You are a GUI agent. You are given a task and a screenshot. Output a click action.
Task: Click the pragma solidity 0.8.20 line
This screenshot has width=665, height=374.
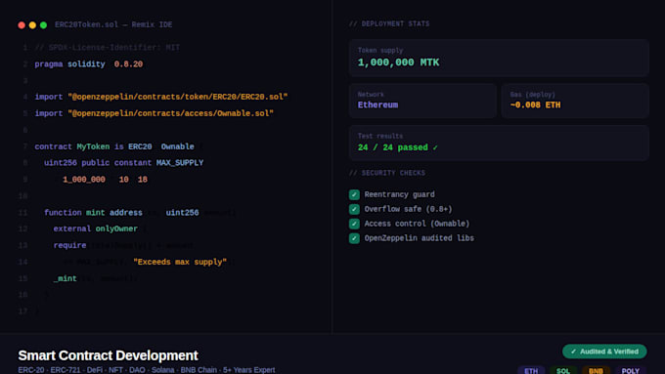(89, 63)
